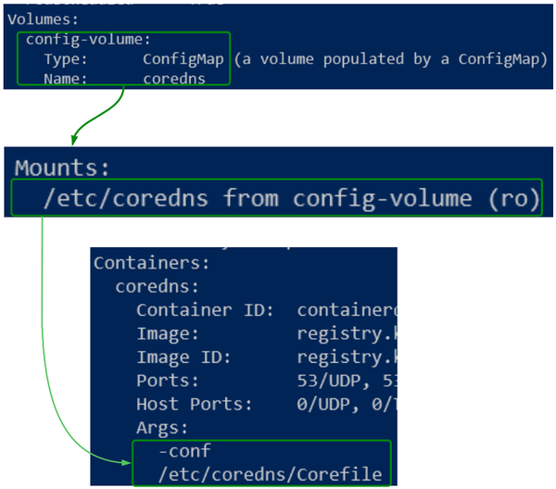Select the "config-volume:" entry under Volumes
The height and width of the screenshot is (489, 556).
[x=88, y=40]
